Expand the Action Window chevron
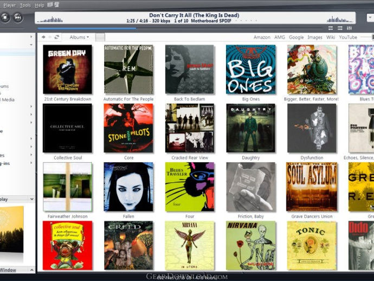 31,270
